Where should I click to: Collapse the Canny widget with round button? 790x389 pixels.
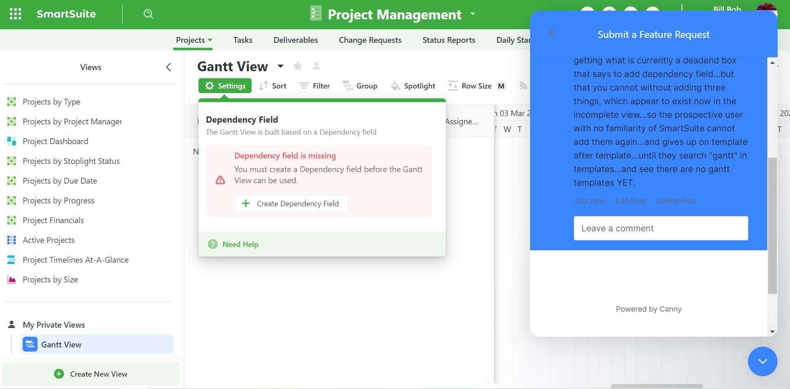(x=762, y=361)
